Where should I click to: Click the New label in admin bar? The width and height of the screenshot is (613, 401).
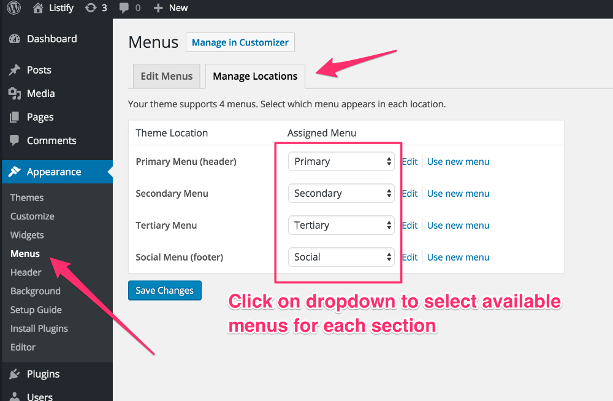tap(178, 8)
